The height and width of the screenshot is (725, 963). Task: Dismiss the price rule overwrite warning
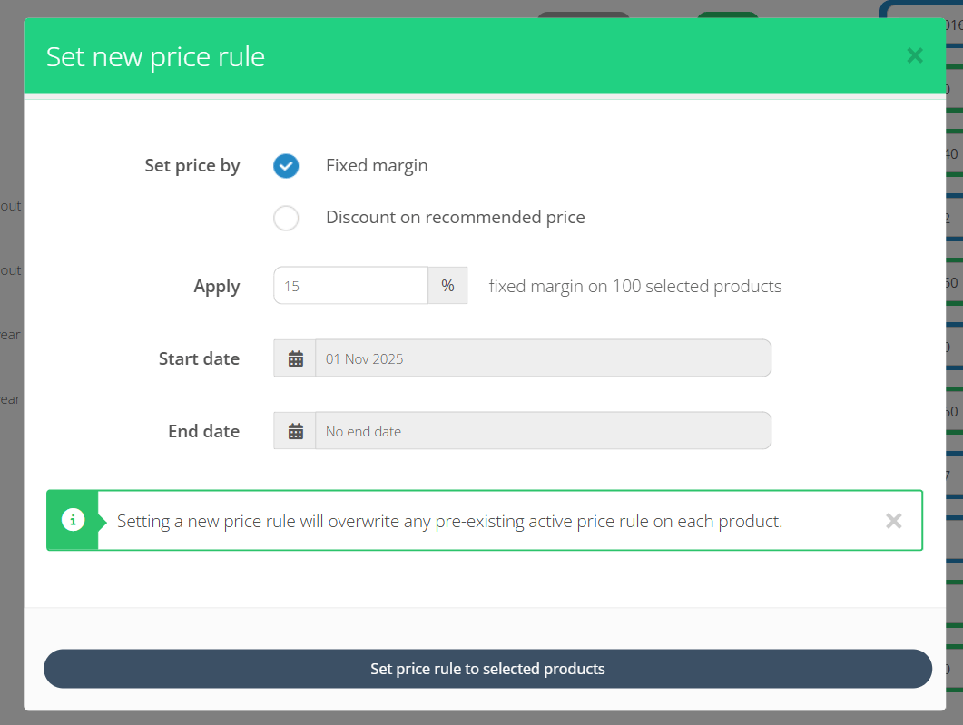pos(893,521)
